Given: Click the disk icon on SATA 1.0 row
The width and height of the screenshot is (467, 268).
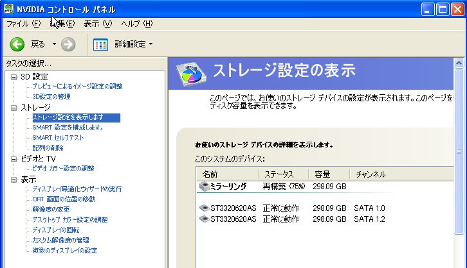Looking at the screenshot, I should pyautogui.click(x=205, y=208).
